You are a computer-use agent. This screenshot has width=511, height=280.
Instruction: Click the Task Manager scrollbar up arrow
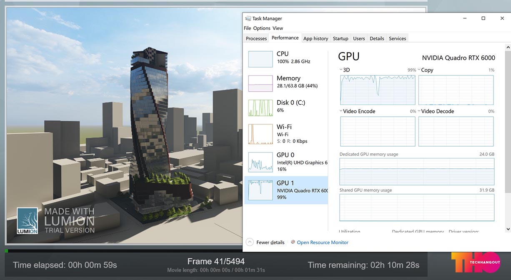[508, 47]
